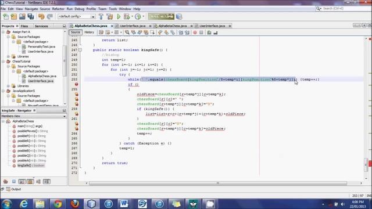Screen dimensions: 372x209
Task: Click the editor horizontal scrollbar
Action: pos(218,183)
